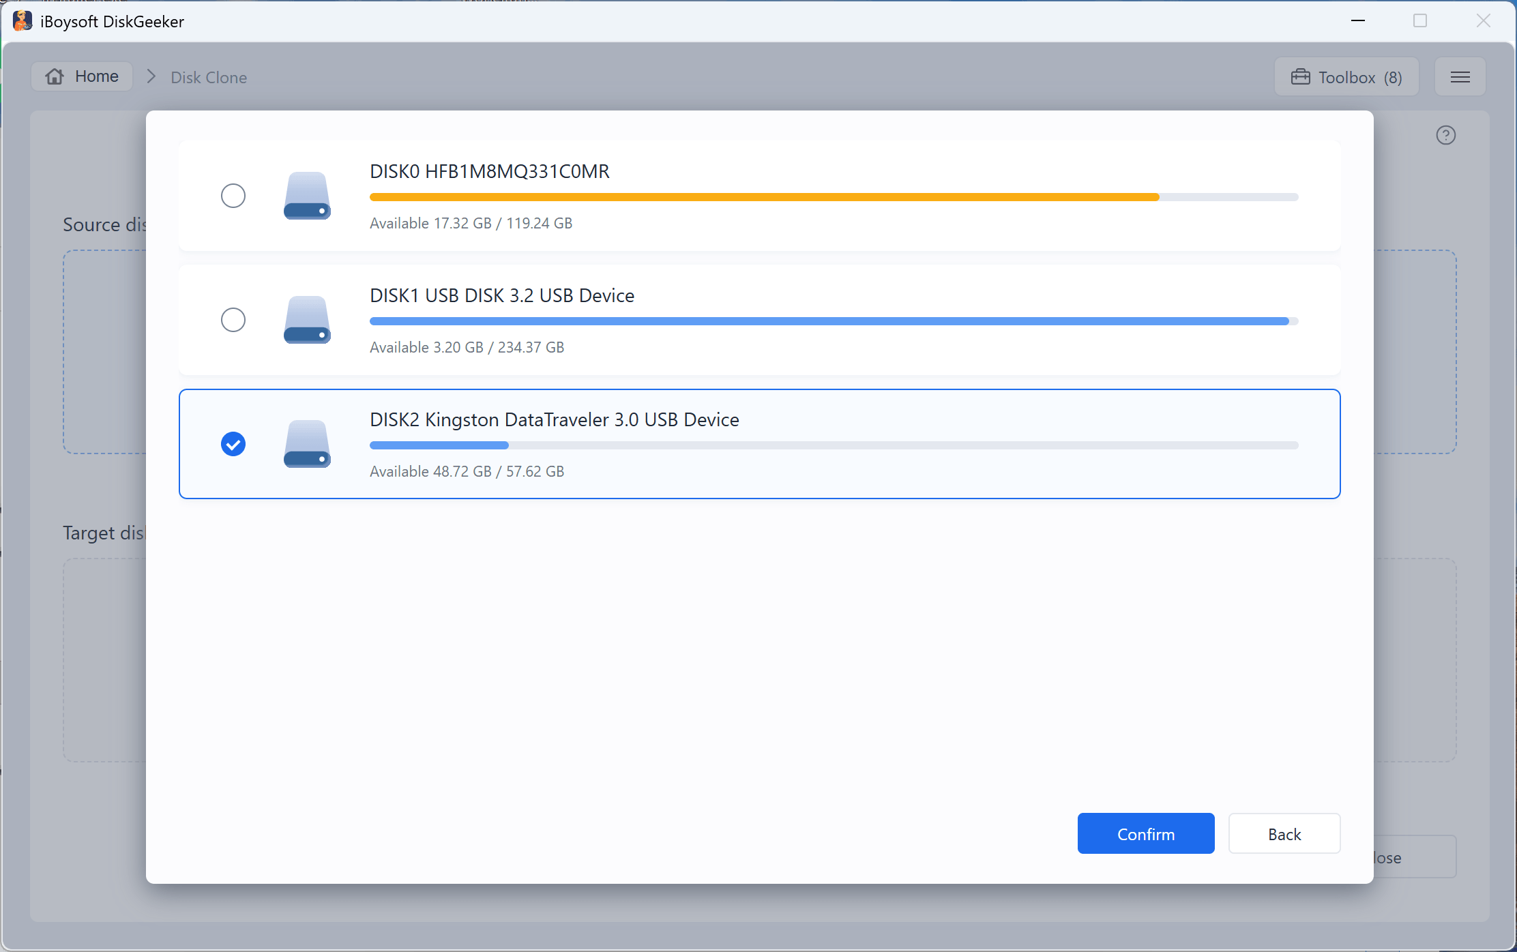Click the DISK0 orange usage bar
This screenshot has width=1517, height=952.
click(x=834, y=197)
